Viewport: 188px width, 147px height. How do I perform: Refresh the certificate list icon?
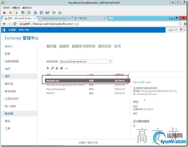coord(62,68)
